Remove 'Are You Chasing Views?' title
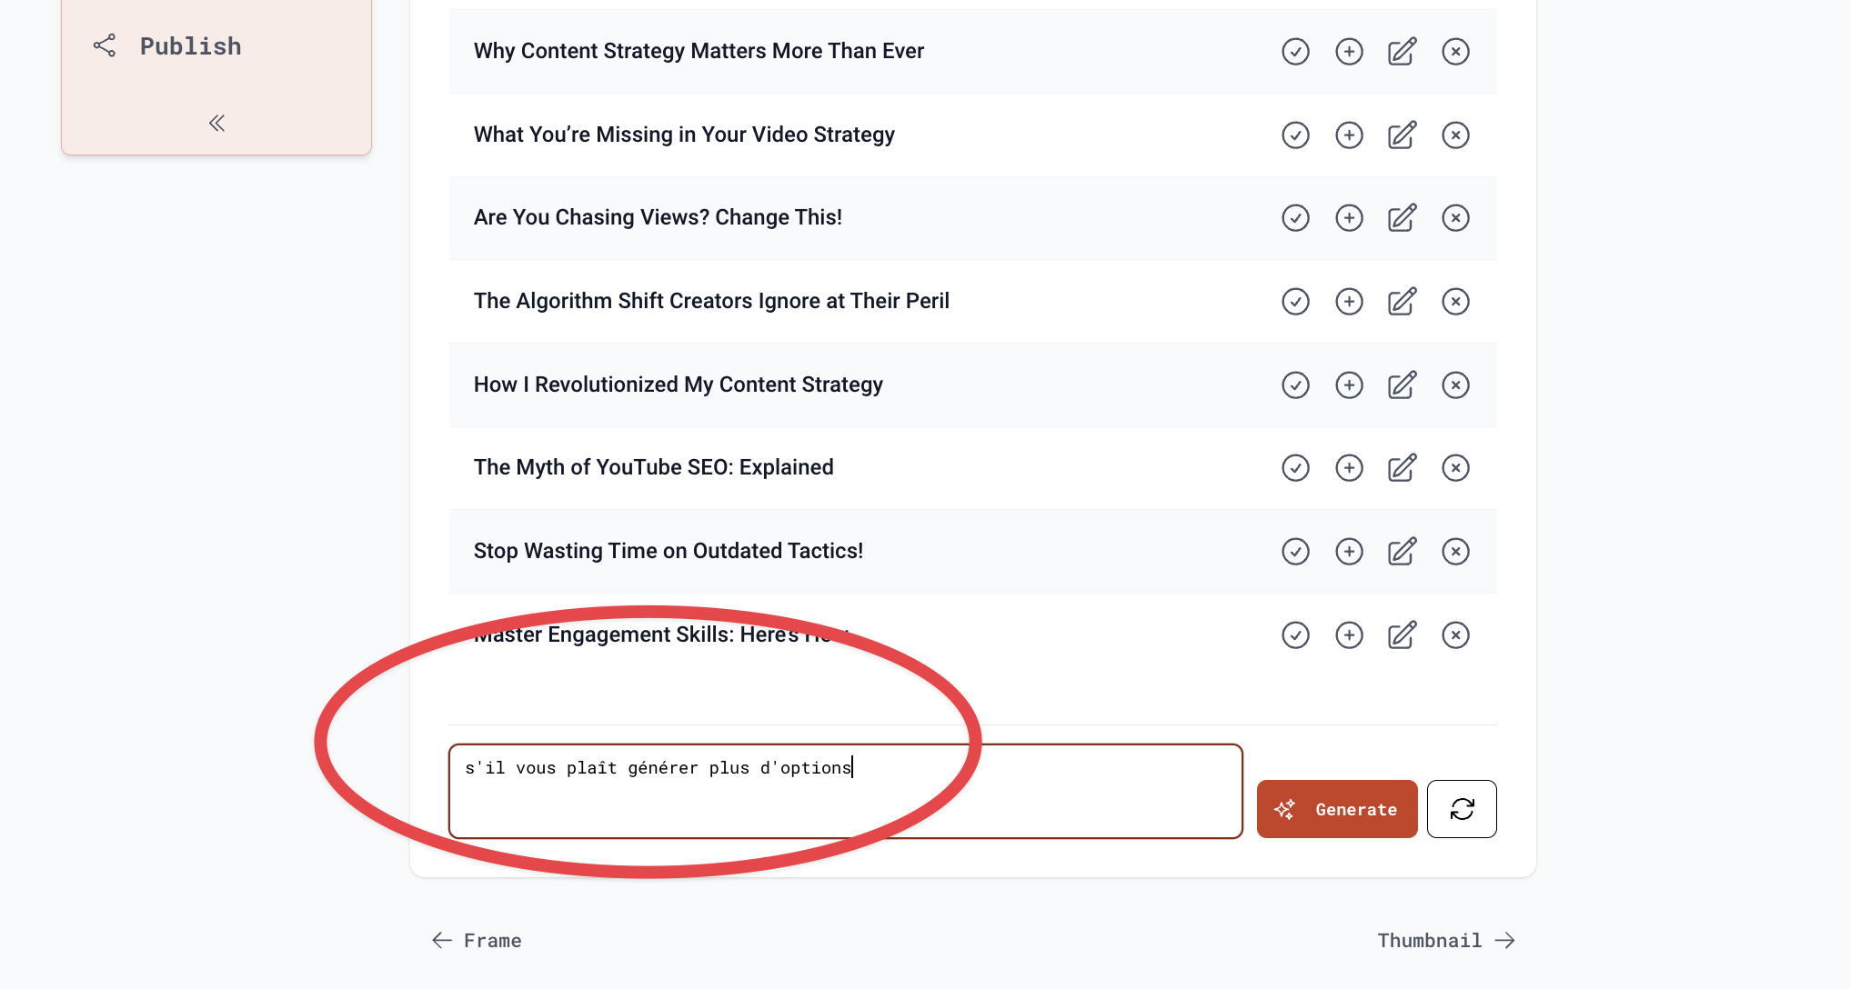This screenshot has height=989, width=1850. [x=1456, y=218]
